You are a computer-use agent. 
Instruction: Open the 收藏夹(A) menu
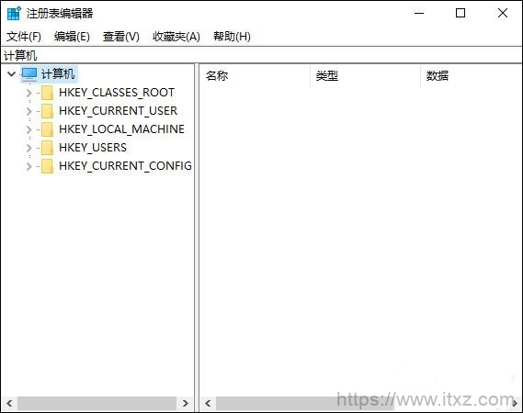[x=176, y=37]
